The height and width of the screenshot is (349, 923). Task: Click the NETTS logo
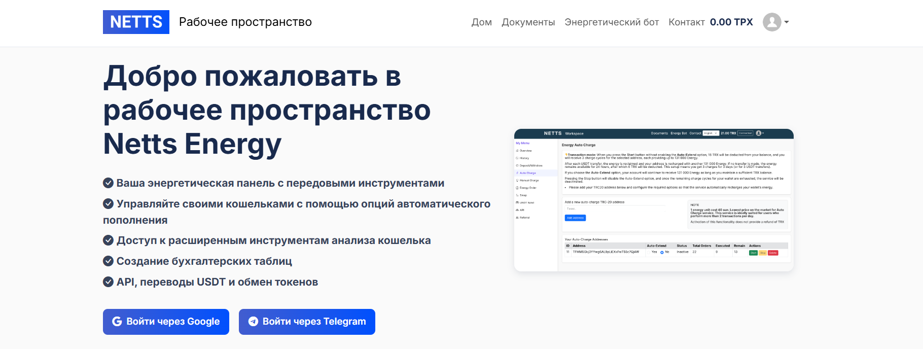click(136, 22)
